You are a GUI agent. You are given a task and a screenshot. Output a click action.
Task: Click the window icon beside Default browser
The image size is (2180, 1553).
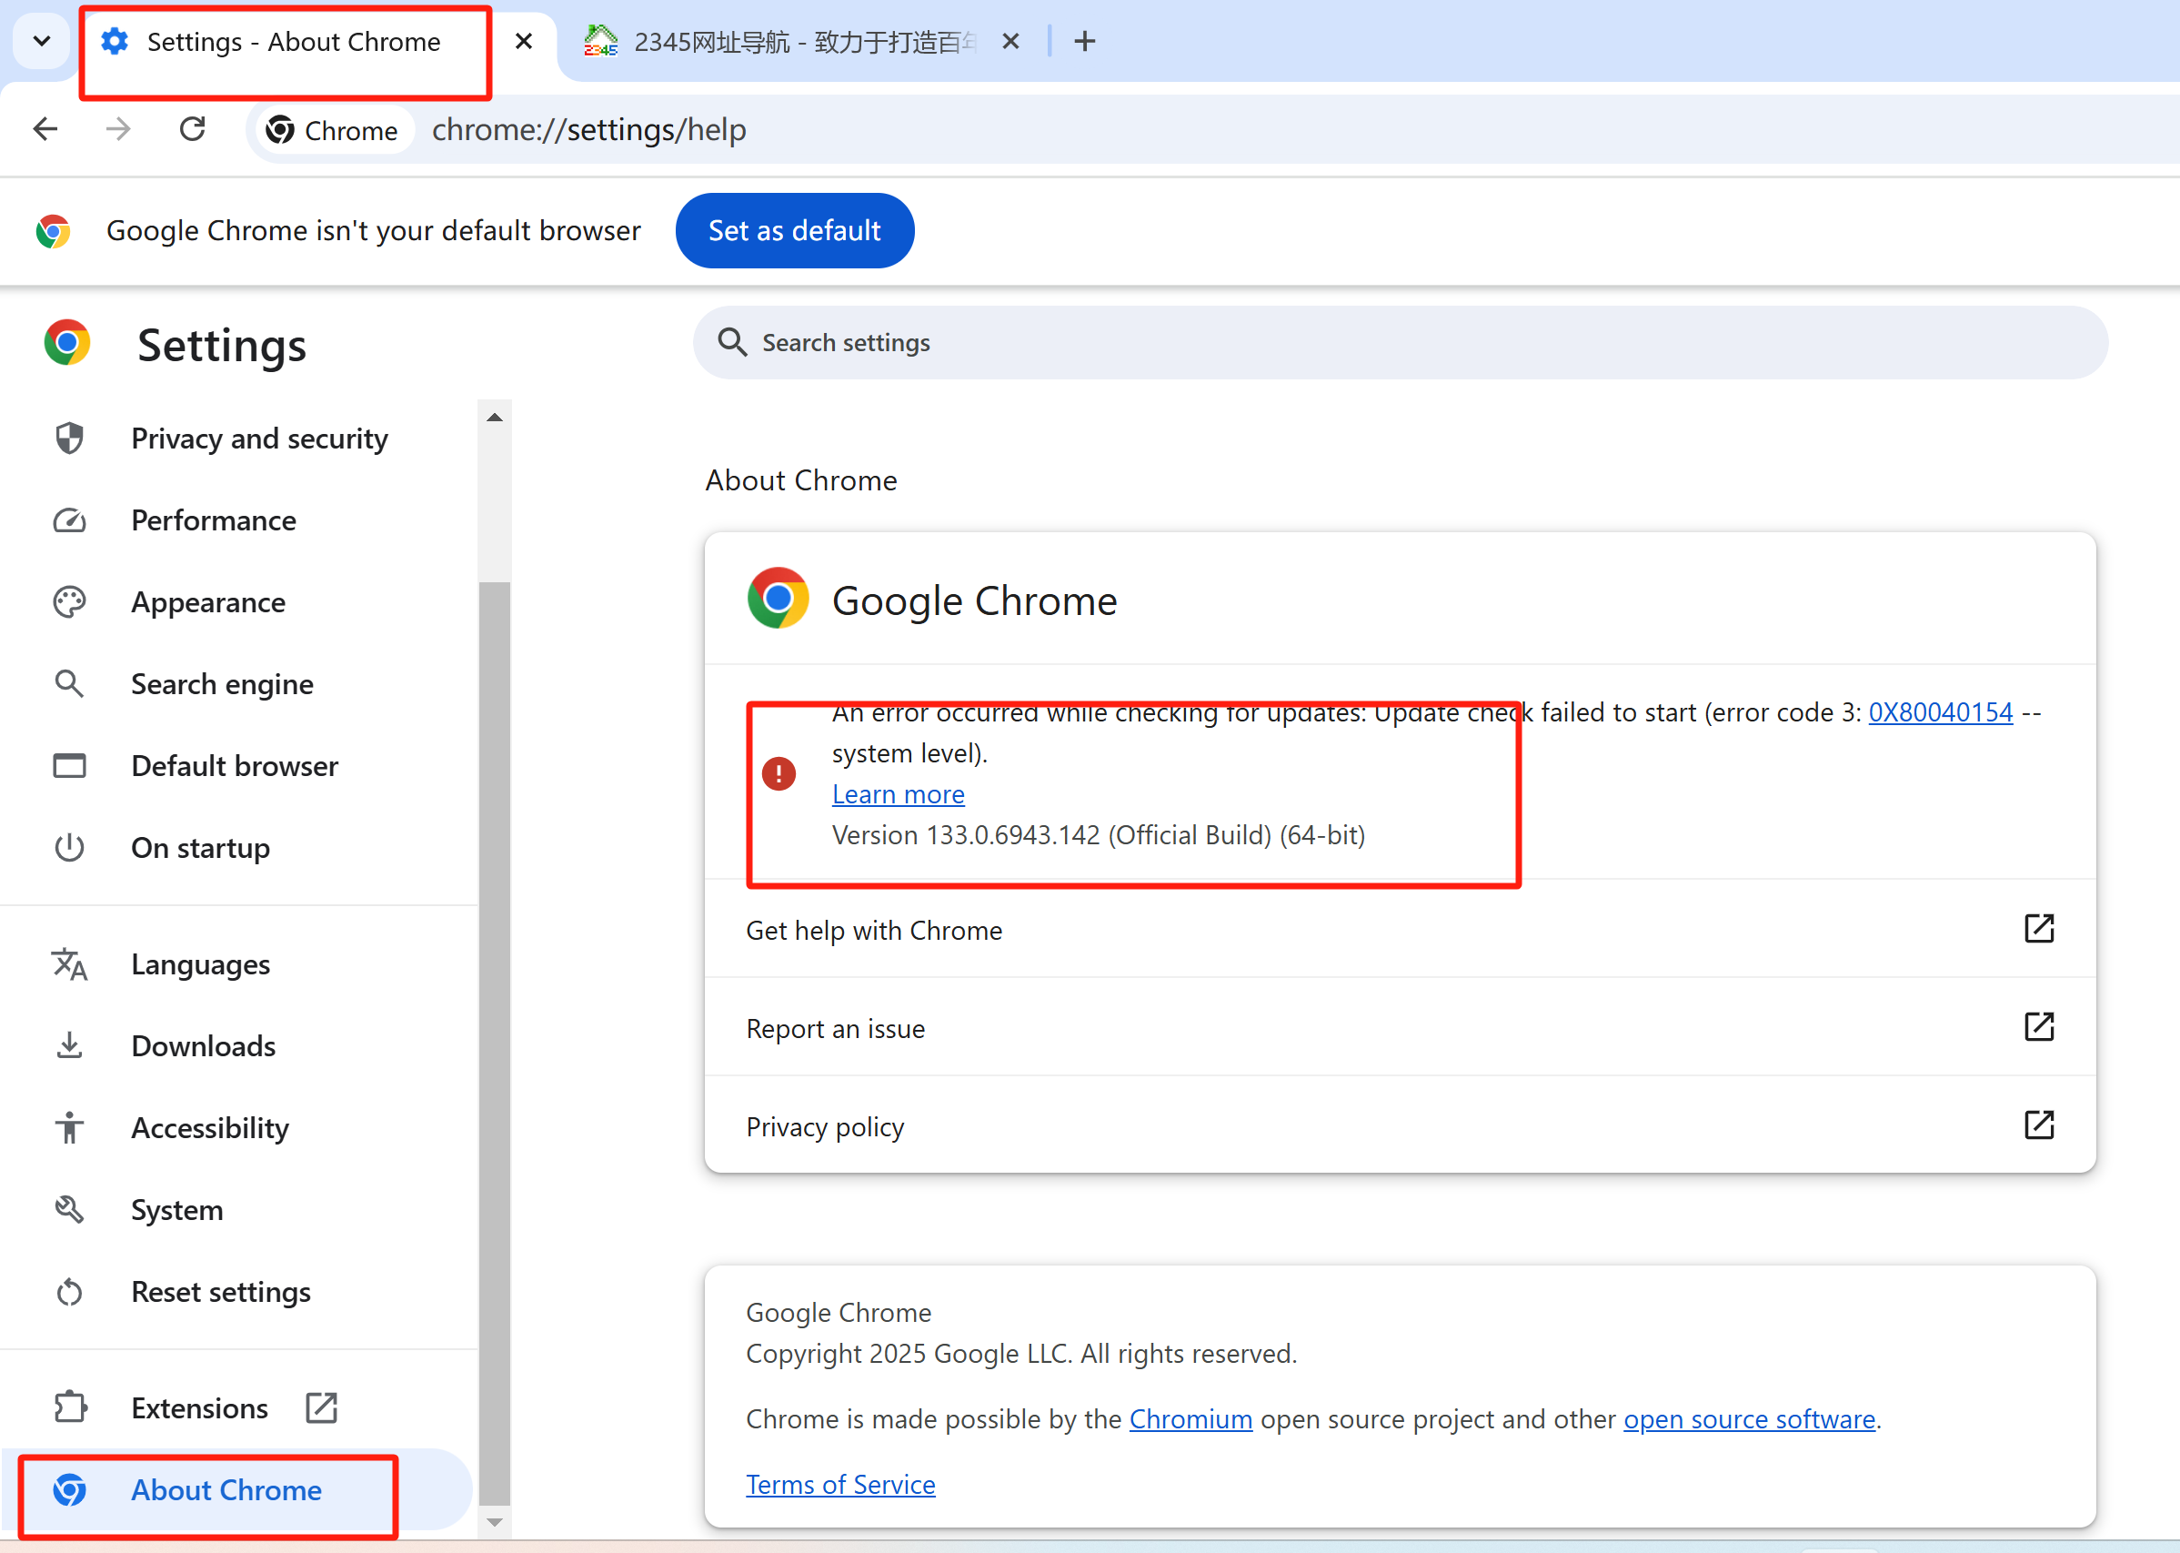(x=69, y=766)
